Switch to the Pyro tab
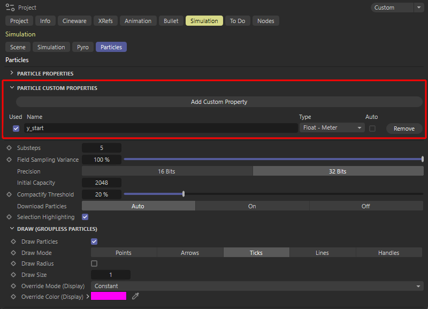Screen dimensions: 428x309 point(82,47)
